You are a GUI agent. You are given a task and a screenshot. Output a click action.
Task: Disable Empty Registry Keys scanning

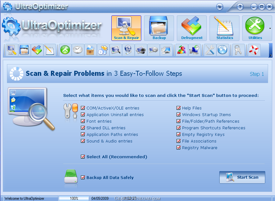pyautogui.click(x=178, y=134)
